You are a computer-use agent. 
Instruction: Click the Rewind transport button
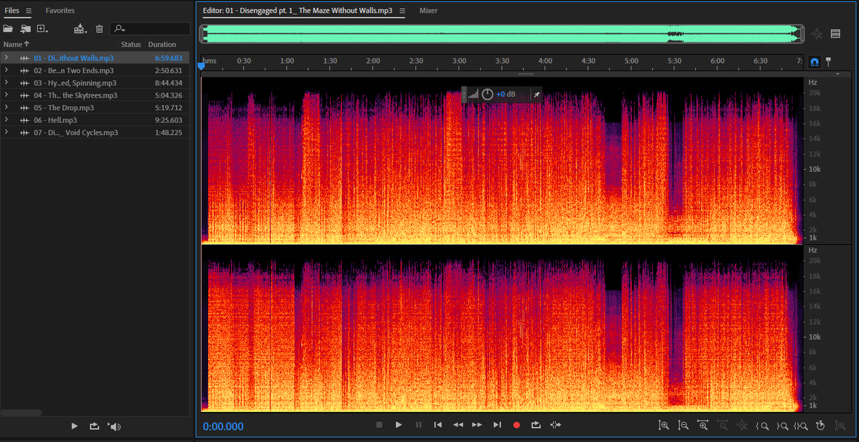(x=458, y=425)
